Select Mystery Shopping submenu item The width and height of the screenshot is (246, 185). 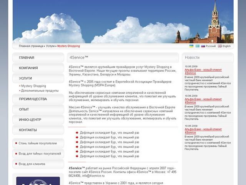tap(33, 86)
